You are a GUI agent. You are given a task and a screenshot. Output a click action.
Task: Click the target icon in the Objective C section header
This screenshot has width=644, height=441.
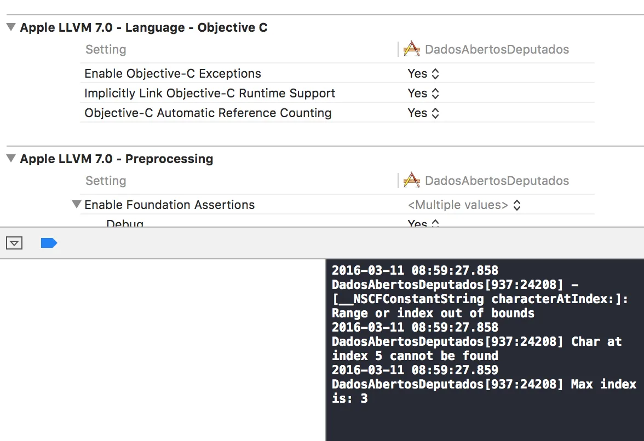(x=412, y=49)
